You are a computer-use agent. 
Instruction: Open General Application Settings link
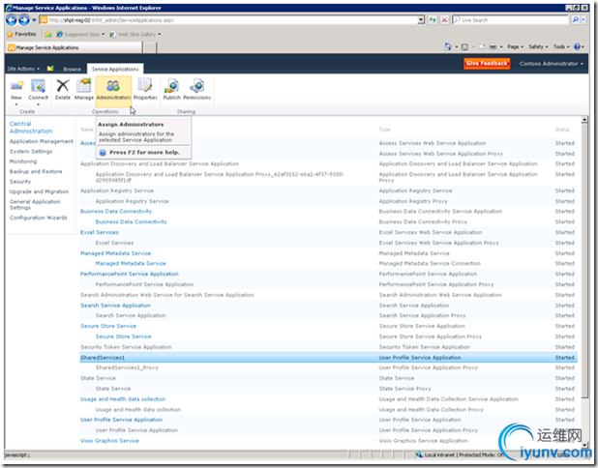pyautogui.click(x=35, y=205)
